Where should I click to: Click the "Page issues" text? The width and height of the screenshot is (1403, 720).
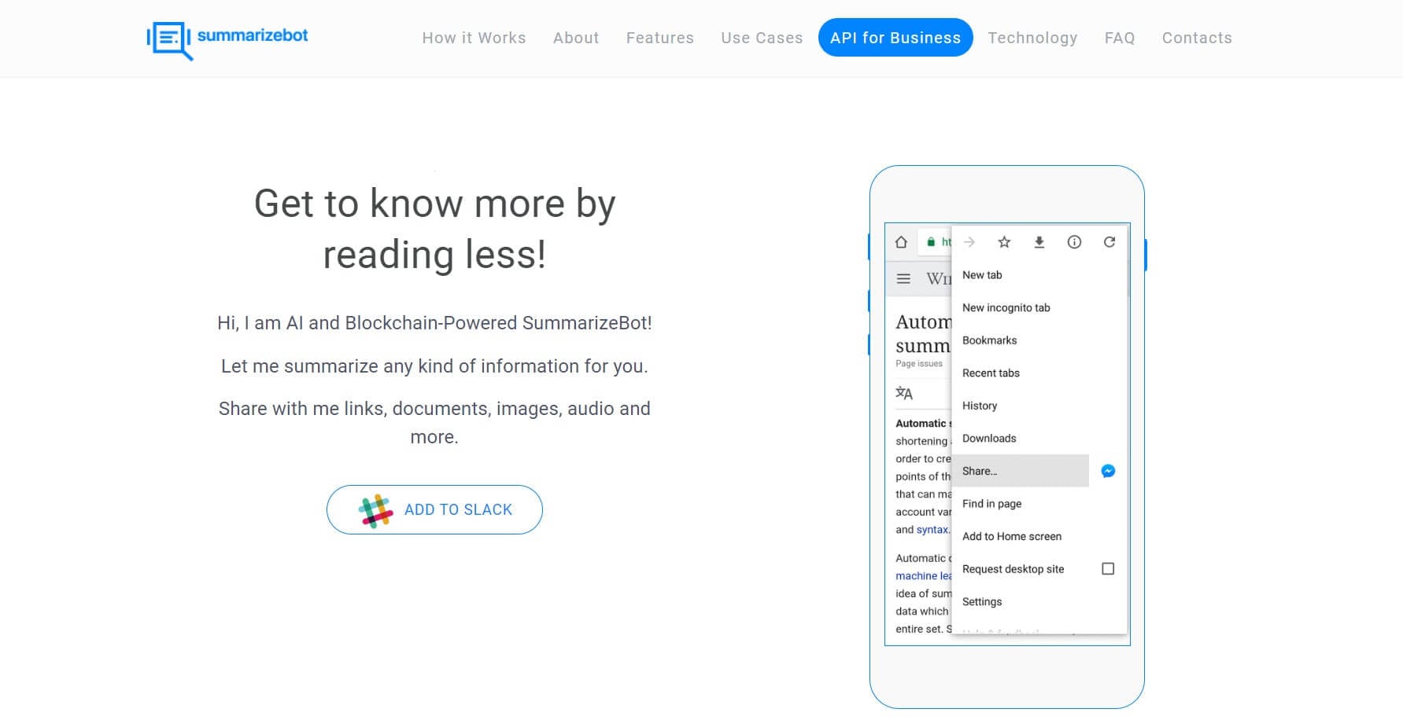(x=919, y=364)
